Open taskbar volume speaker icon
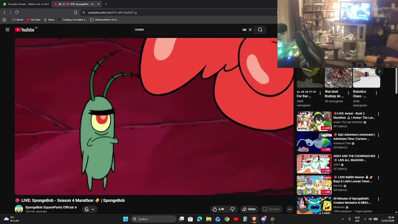 [x=370, y=219]
